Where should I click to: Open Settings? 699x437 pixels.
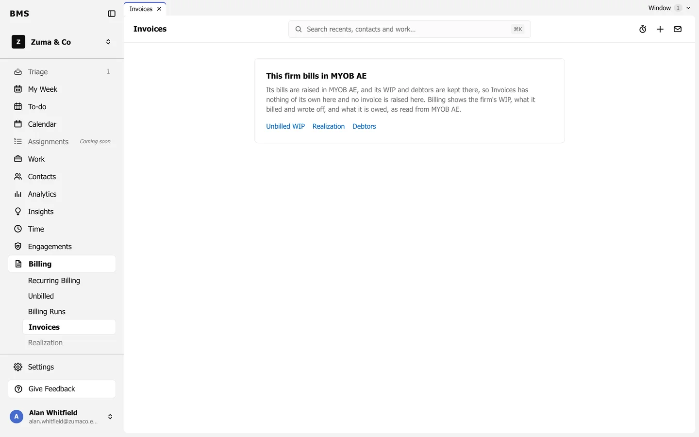62,367
